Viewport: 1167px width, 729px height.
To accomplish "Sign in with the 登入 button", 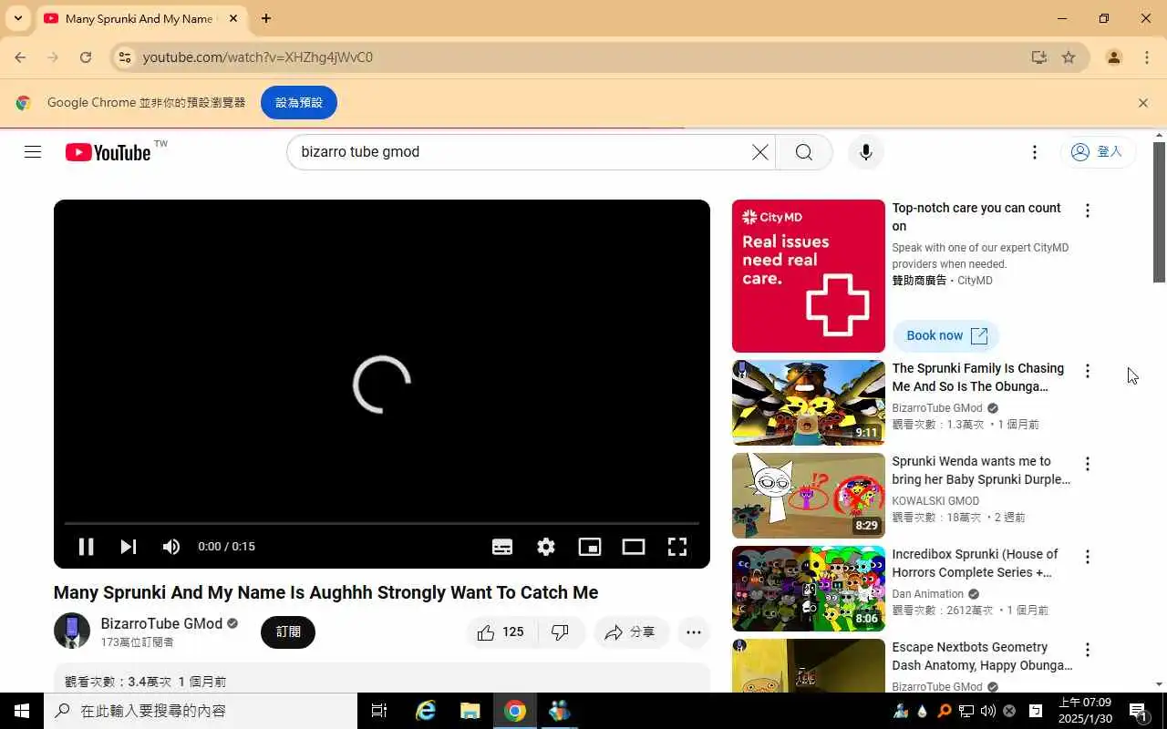I will tap(1098, 152).
